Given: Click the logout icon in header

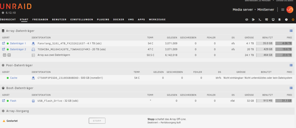Looking at the screenshot, I should click(x=253, y=20).
